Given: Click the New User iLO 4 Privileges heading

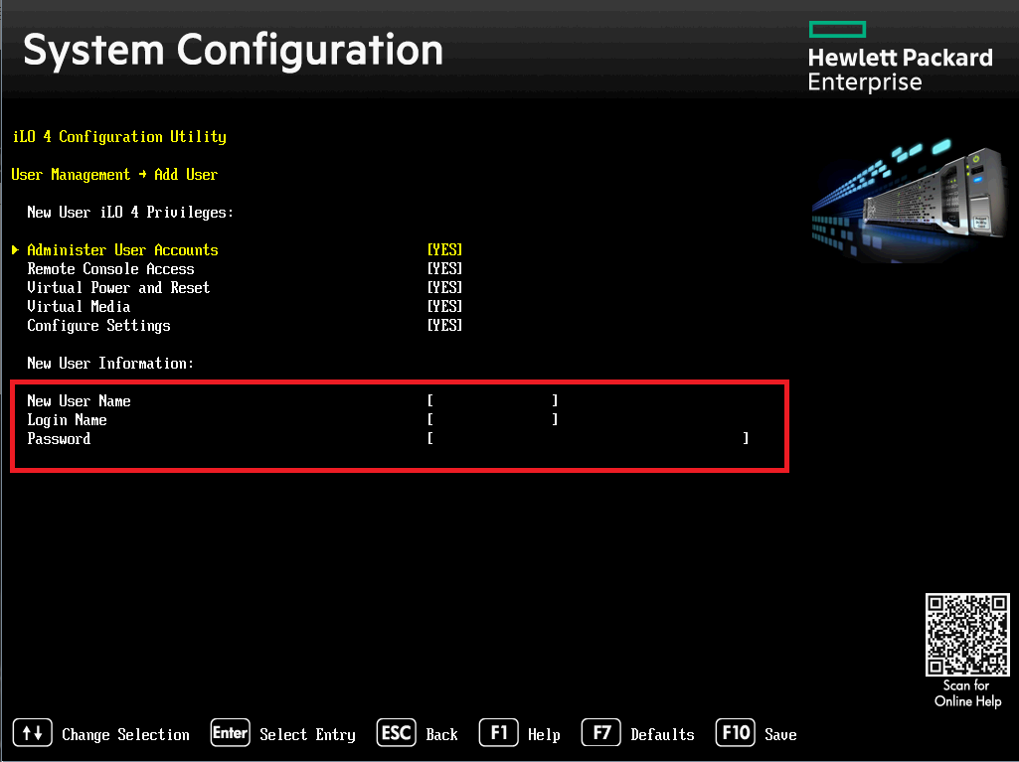Looking at the screenshot, I should coord(130,213).
